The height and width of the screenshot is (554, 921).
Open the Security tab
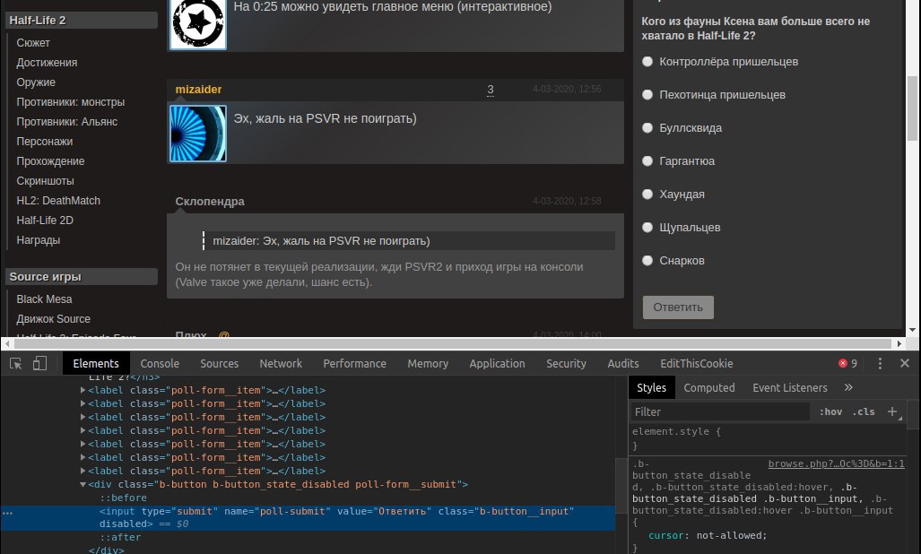pos(566,364)
